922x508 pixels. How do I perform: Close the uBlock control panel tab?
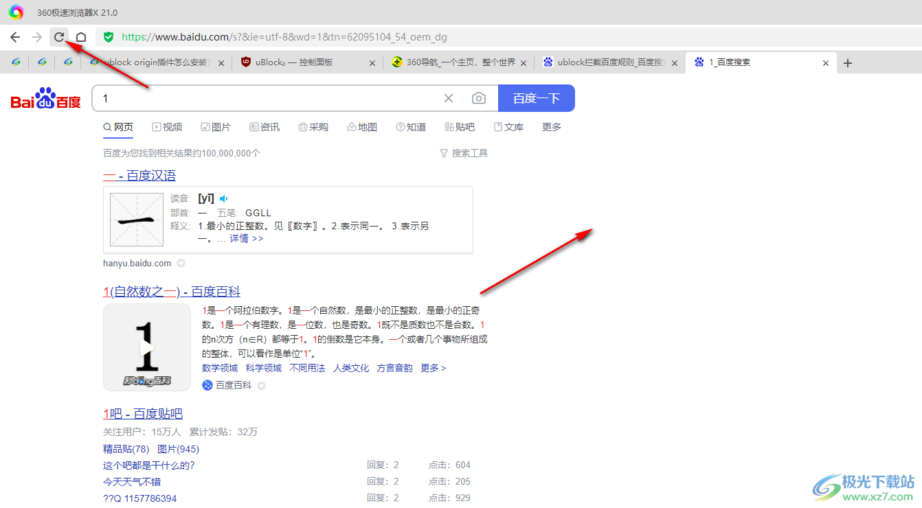(372, 63)
